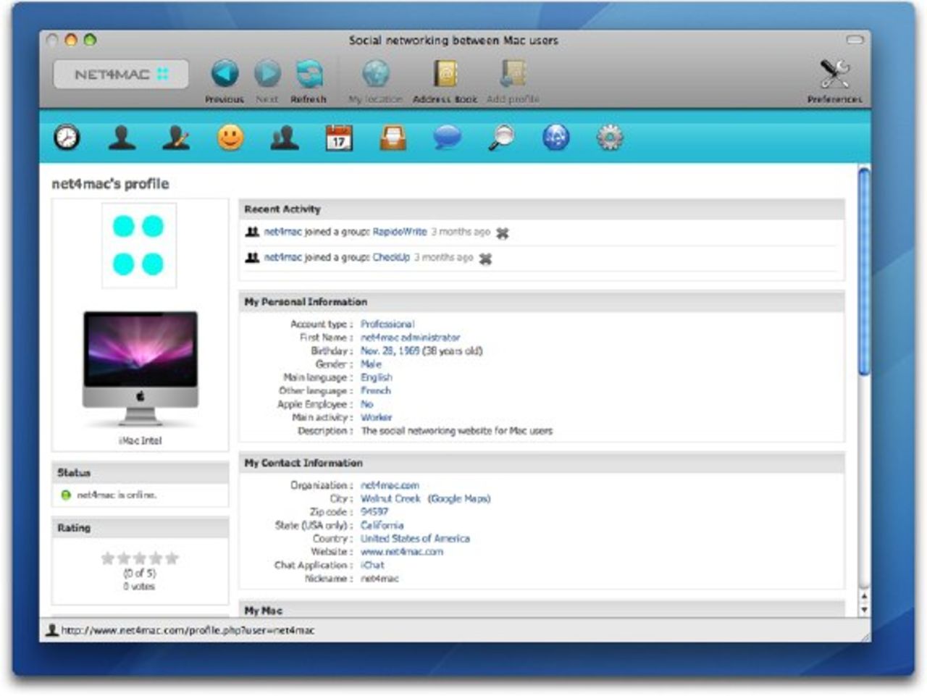Click the gear settings icon
Screen dimensions: 927x696
coord(610,137)
